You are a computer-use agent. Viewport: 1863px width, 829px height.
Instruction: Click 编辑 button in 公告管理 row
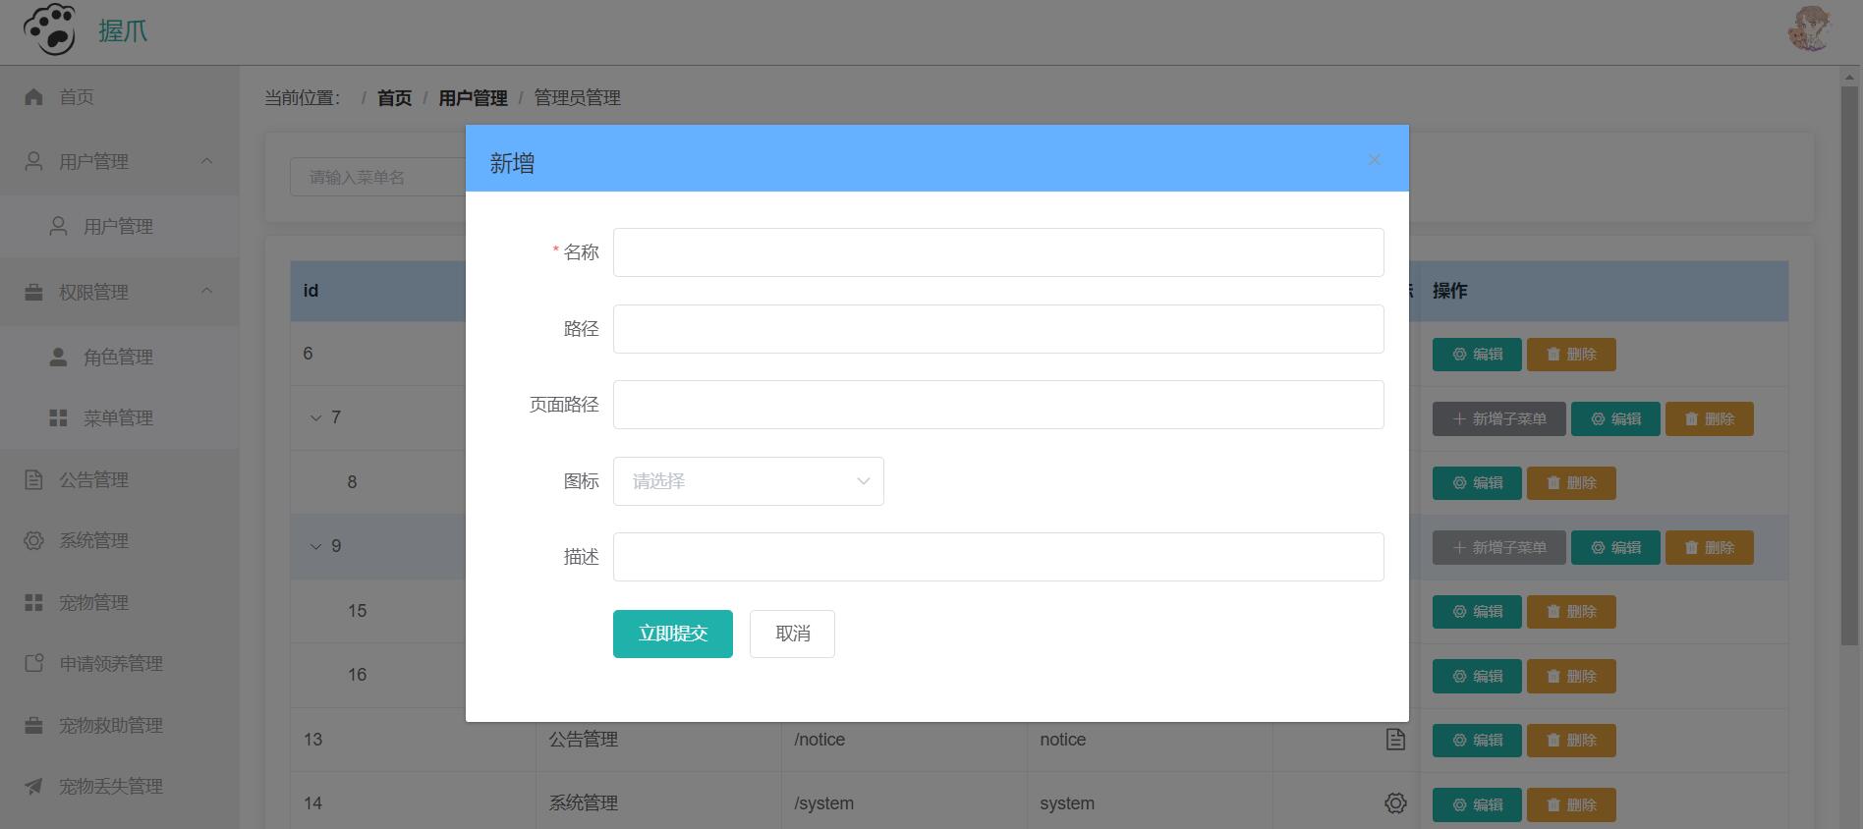(1477, 741)
